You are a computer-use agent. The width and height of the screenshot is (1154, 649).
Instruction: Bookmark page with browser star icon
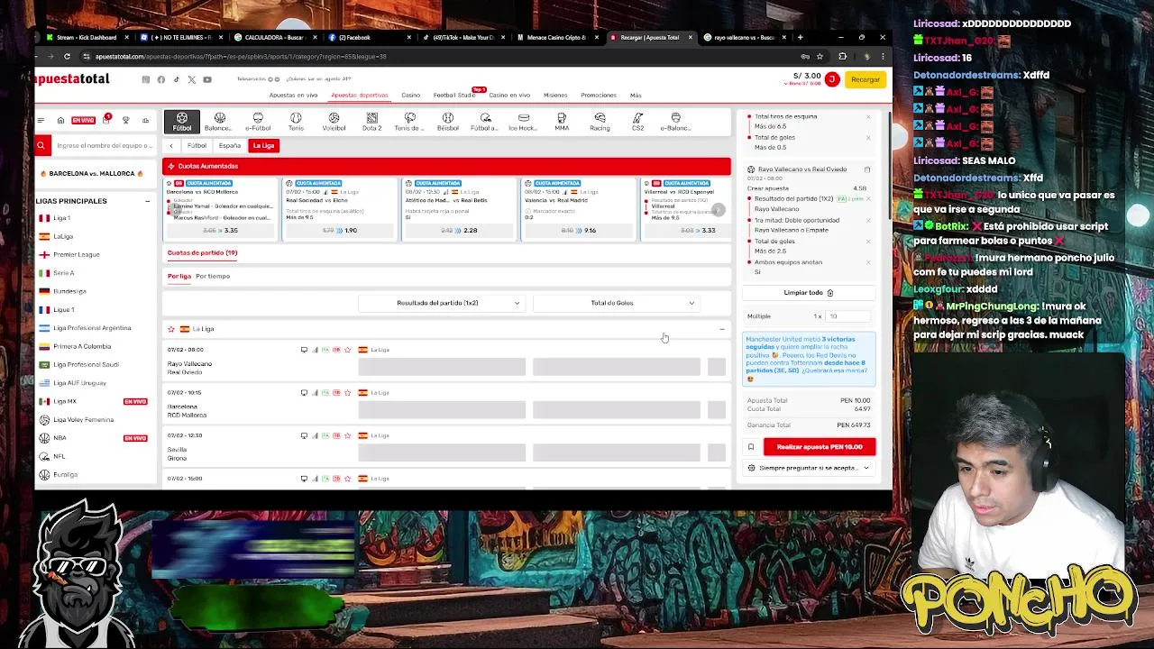pos(820,56)
